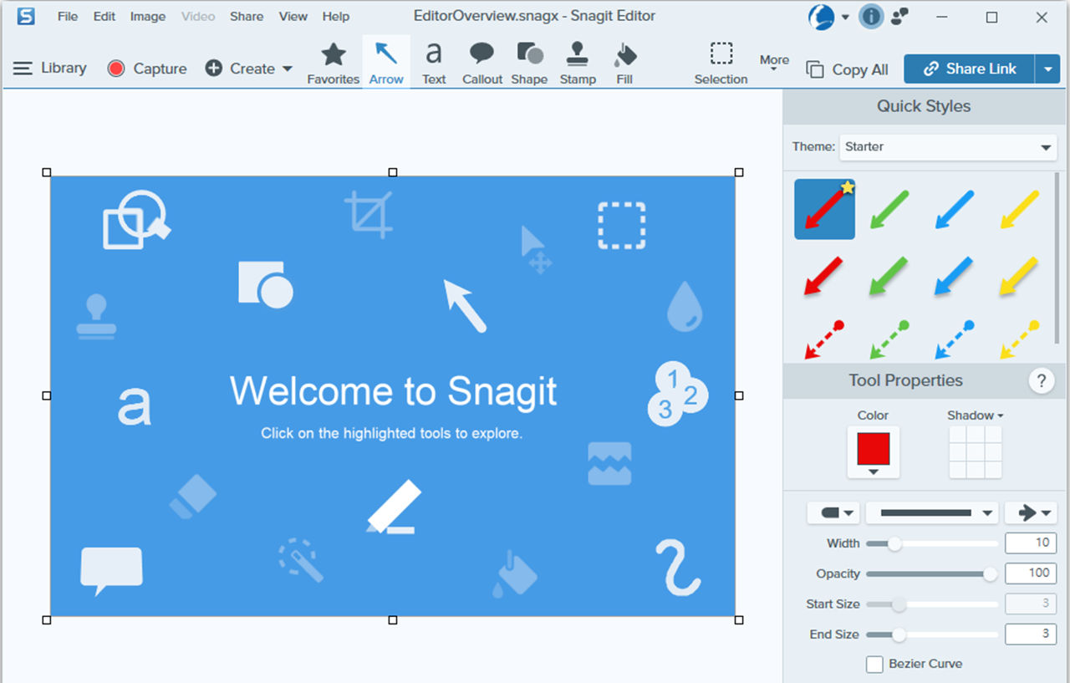Open the Share menu
Image resolution: width=1070 pixels, height=683 pixels.
247,17
